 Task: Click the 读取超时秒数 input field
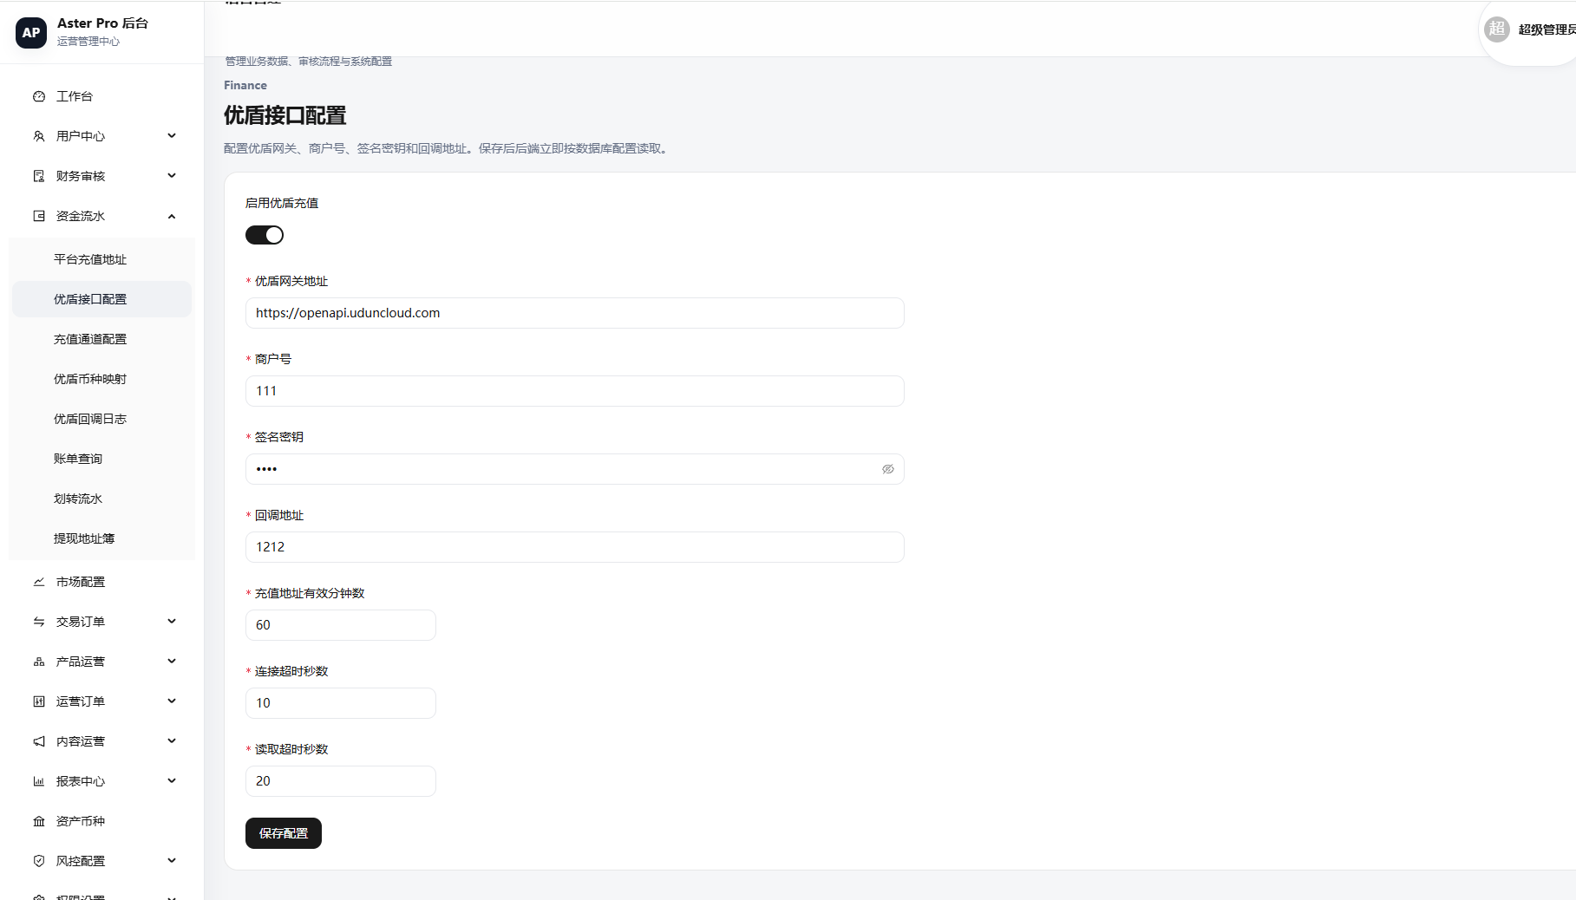[341, 781]
